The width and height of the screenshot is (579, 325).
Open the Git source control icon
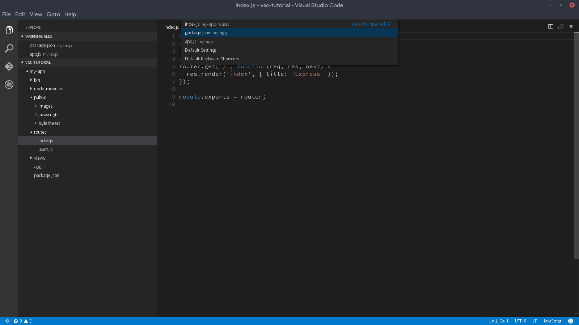9,66
